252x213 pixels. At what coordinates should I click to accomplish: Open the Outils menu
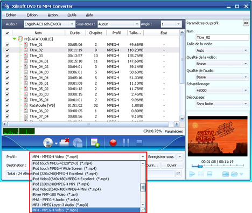coord(72,15)
